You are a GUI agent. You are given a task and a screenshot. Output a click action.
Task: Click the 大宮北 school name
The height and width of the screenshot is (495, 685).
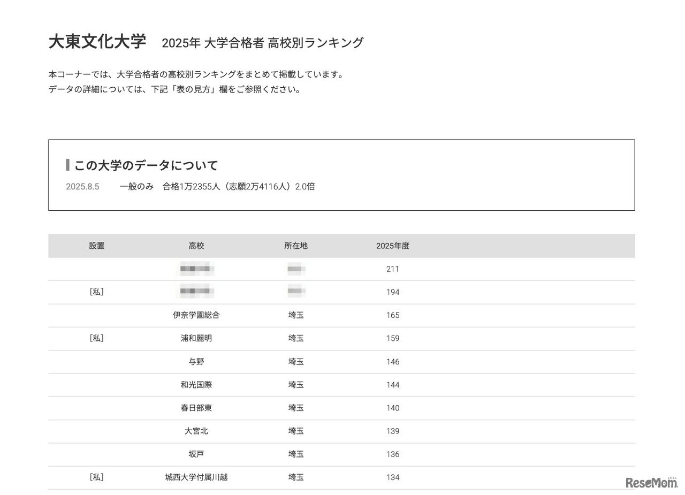(196, 431)
